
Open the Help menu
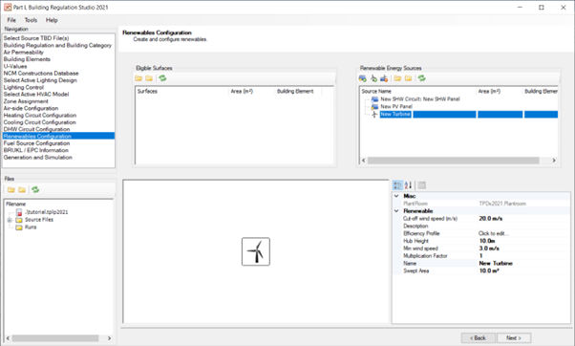[52, 20]
